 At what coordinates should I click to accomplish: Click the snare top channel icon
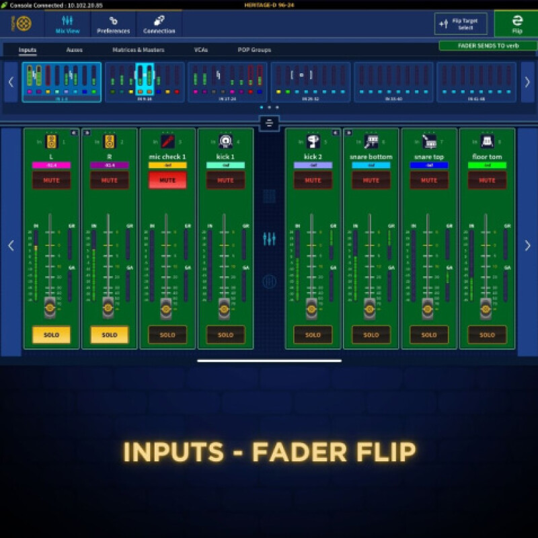429,141
